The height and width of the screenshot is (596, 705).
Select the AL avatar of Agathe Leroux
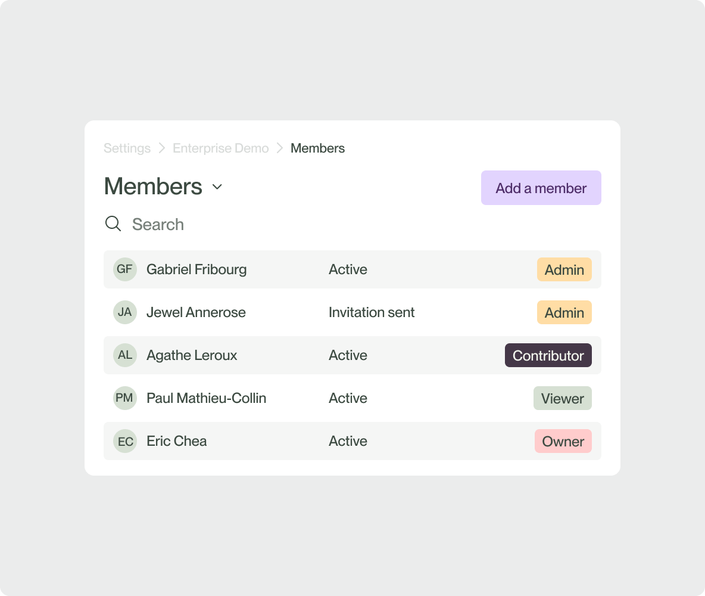125,355
